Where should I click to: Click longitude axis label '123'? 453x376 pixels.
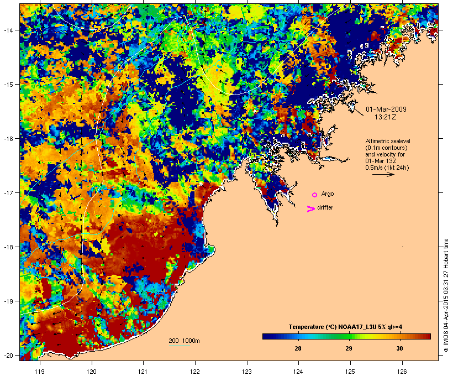pyautogui.click(x=247, y=372)
